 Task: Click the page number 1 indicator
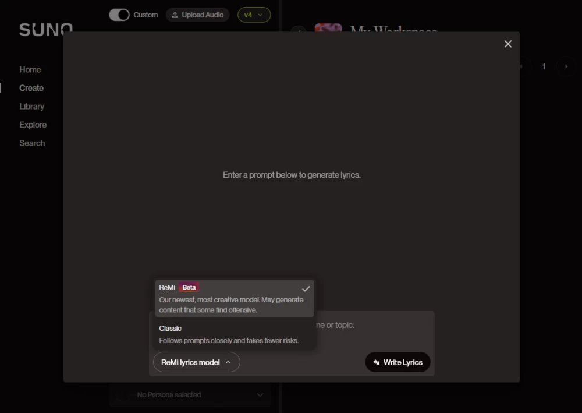pos(544,66)
